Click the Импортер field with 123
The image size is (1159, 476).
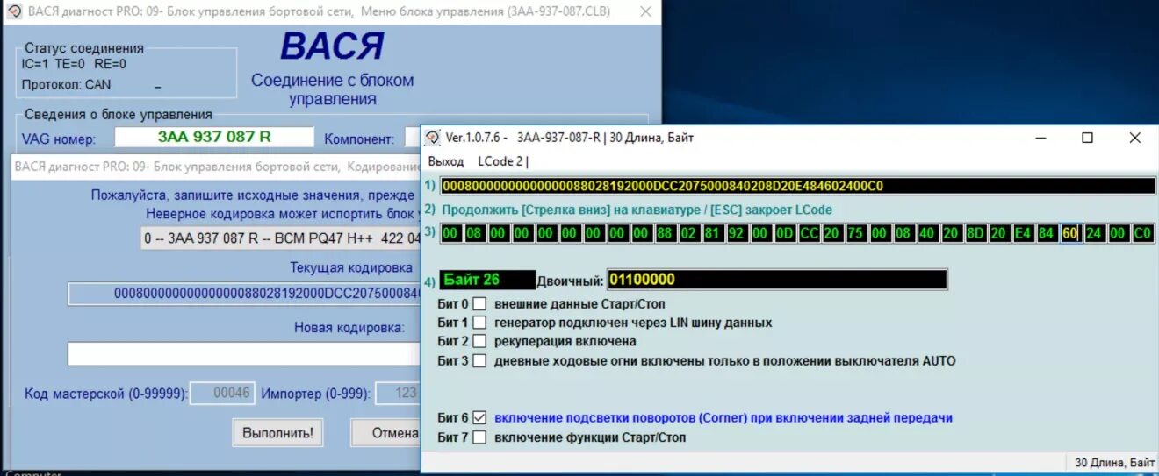click(398, 394)
